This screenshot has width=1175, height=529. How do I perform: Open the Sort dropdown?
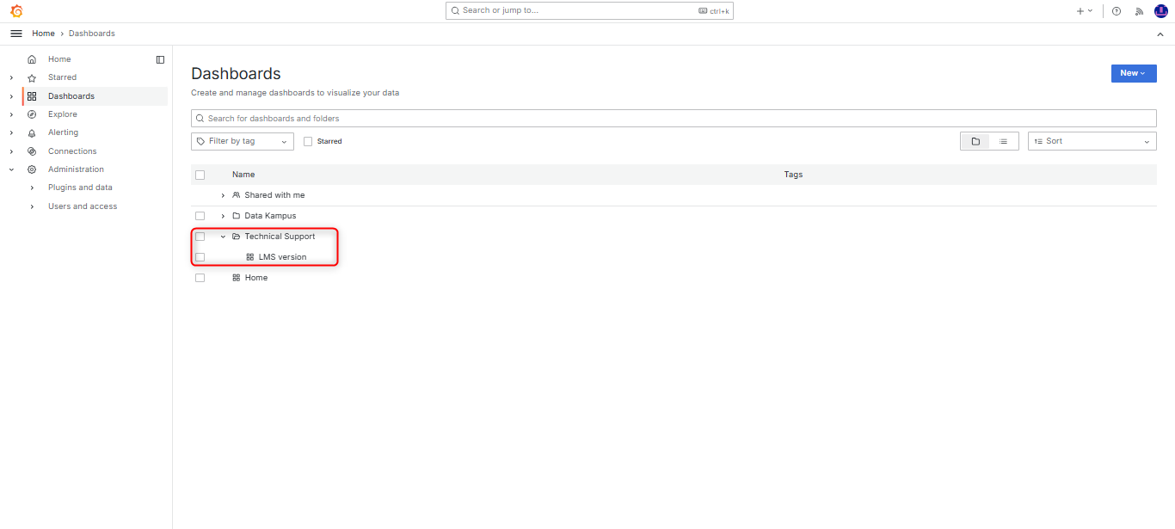click(1092, 141)
